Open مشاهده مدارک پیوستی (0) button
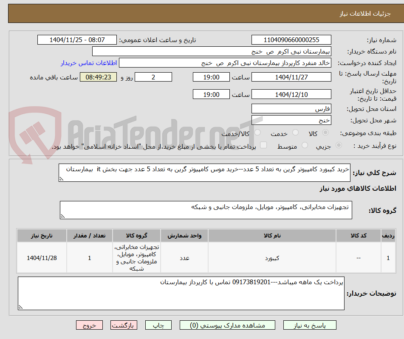 pos(227,325)
